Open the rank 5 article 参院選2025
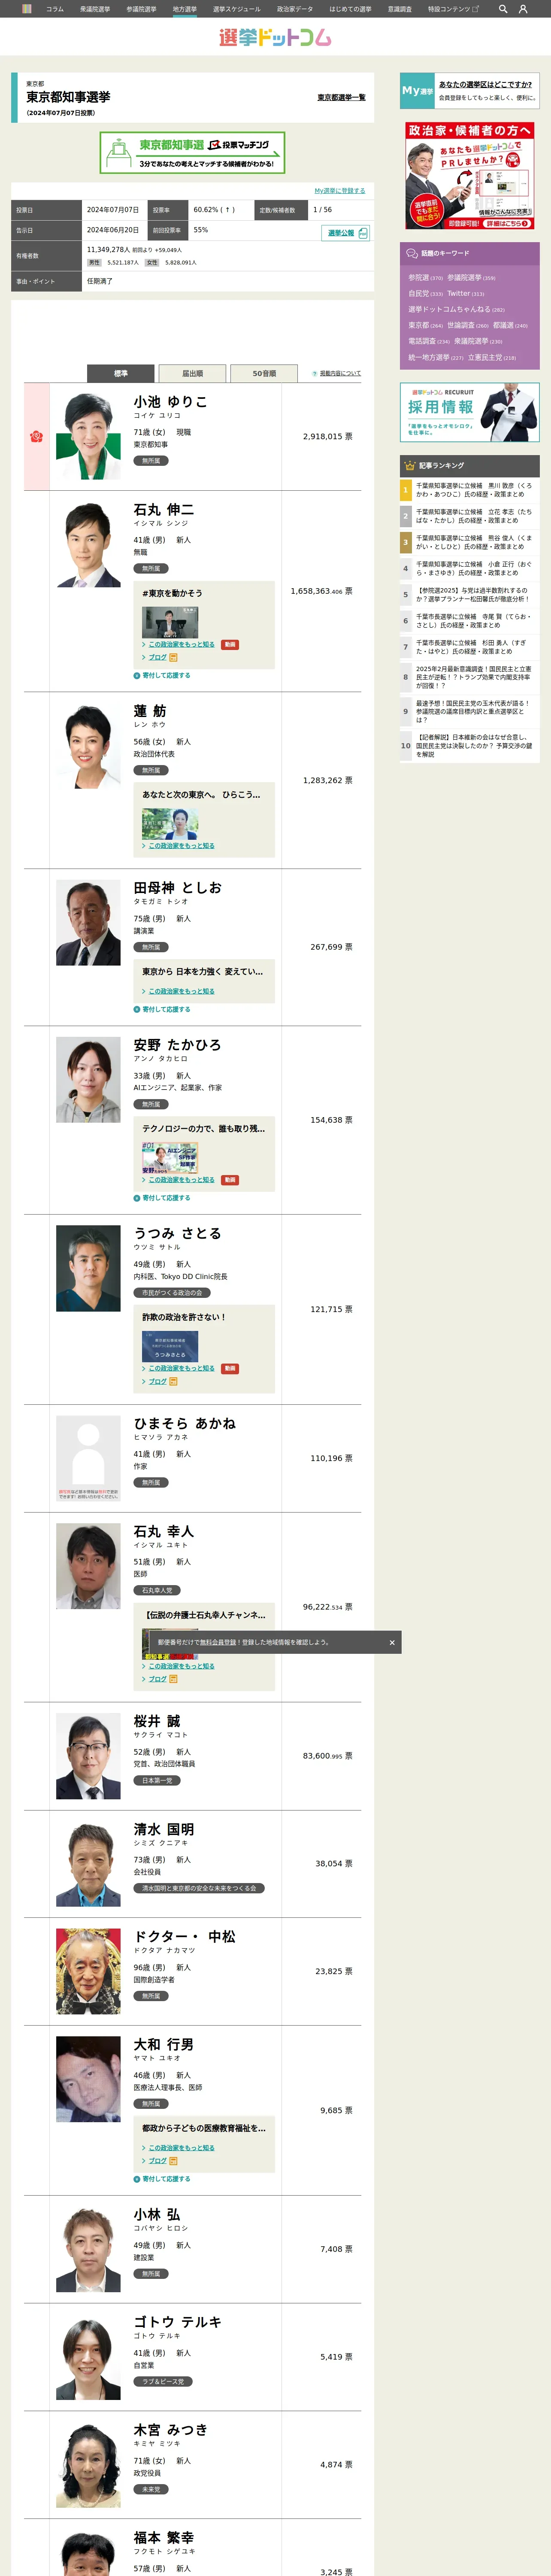Screen dimensions: 551x2576 tap(474, 595)
